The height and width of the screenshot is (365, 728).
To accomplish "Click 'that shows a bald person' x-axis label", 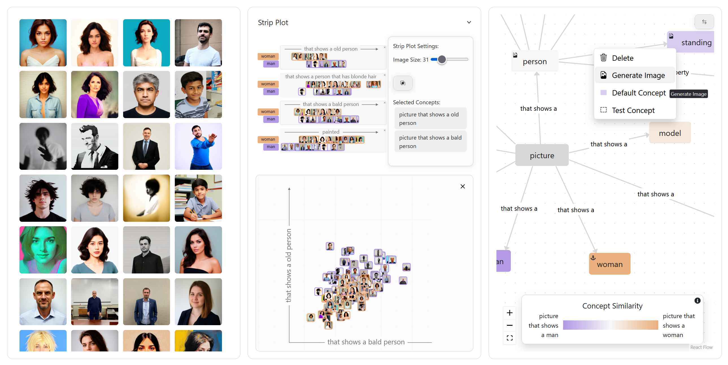I will 366,342.
